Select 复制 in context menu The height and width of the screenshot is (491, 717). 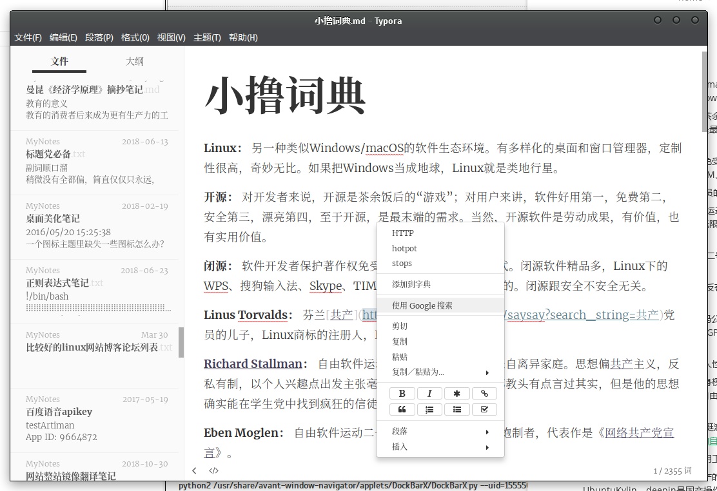(440, 342)
